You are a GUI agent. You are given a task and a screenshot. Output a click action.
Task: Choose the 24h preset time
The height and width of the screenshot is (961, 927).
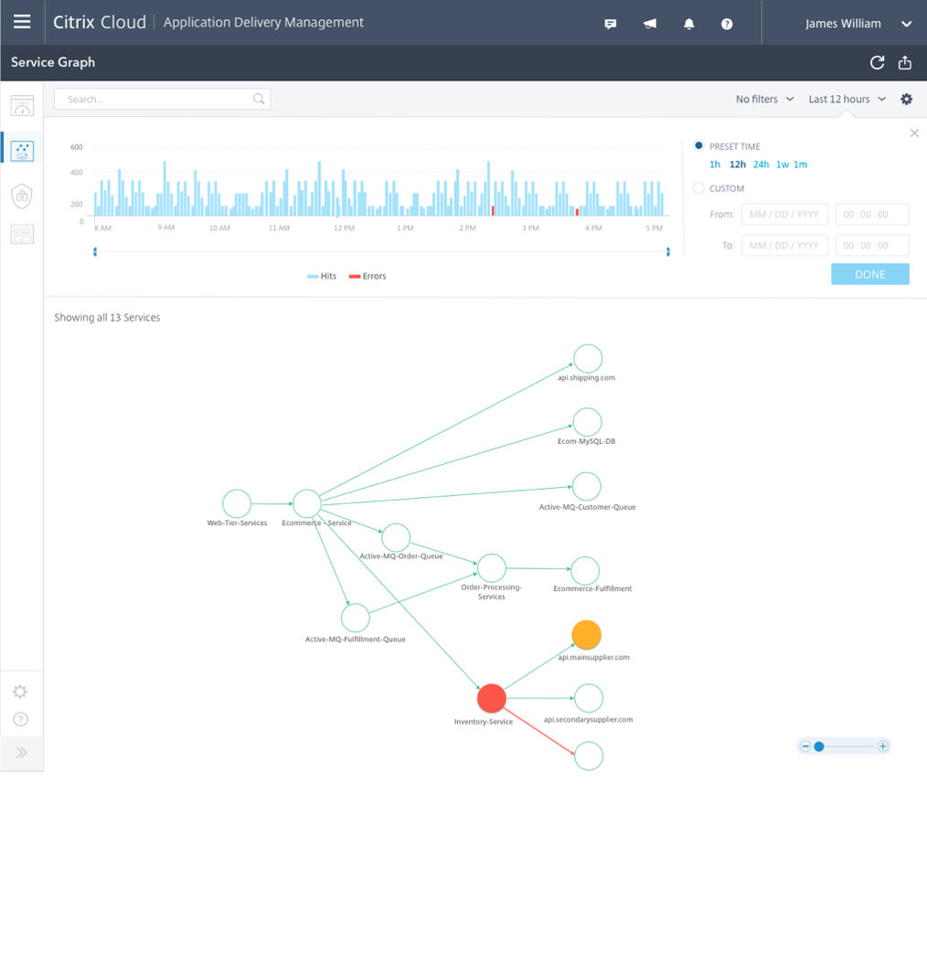coord(761,164)
